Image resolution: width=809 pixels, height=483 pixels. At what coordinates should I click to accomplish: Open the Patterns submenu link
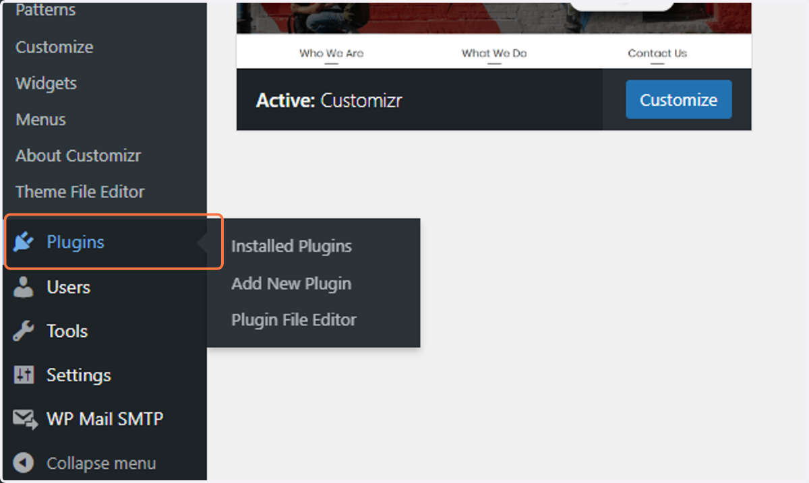(46, 10)
